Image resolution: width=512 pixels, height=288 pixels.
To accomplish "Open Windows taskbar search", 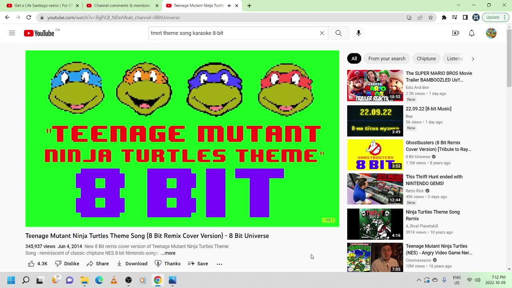I will (26, 280).
